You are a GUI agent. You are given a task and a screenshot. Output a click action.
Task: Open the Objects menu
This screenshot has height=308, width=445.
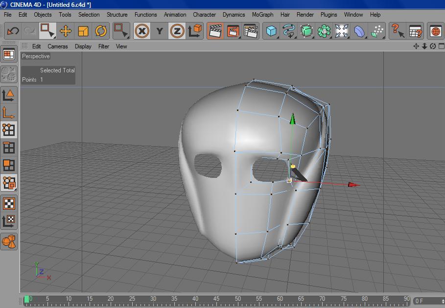[x=43, y=15]
